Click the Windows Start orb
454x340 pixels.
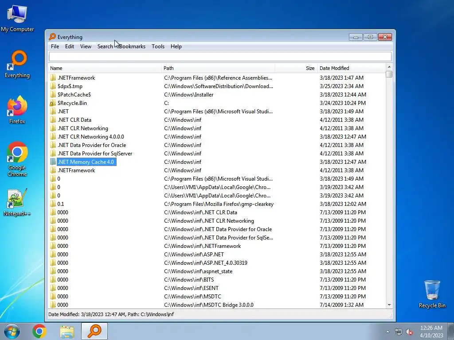coord(12,331)
